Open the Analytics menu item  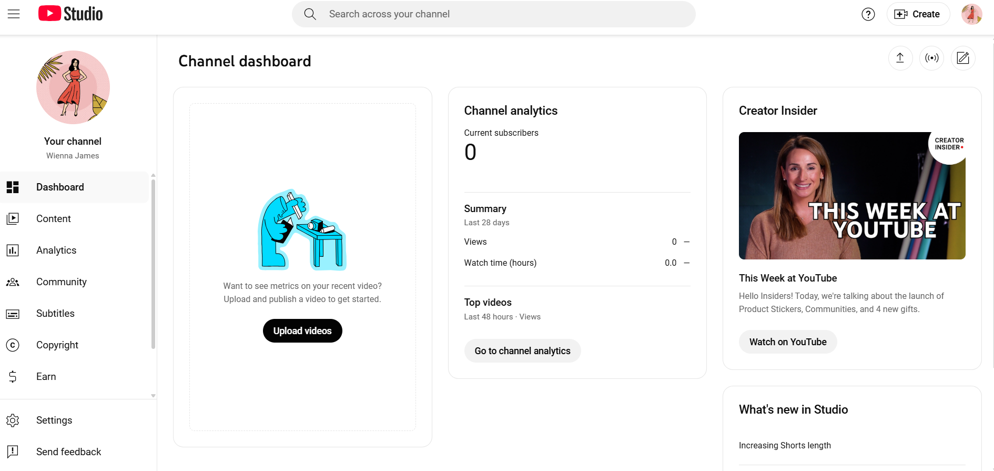click(x=74, y=250)
